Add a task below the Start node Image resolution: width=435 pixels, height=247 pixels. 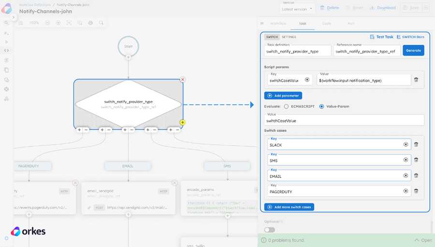(128, 57)
